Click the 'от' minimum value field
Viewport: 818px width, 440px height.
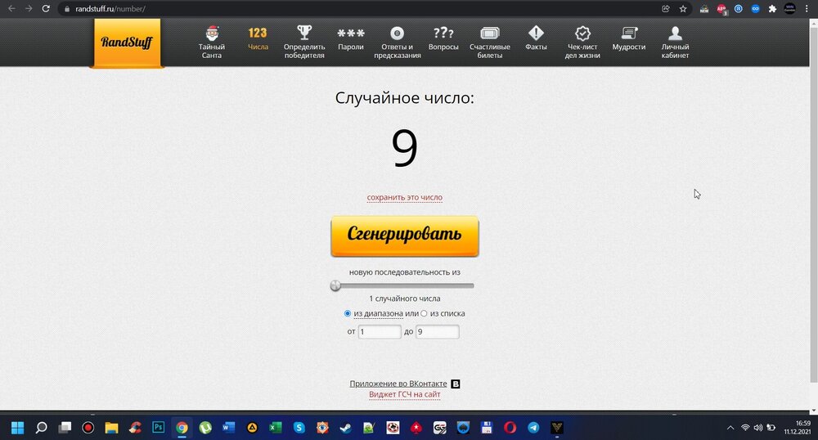click(x=380, y=332)
